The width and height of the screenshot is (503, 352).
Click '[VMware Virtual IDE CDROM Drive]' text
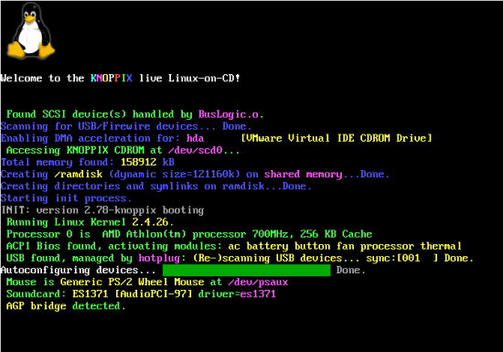[x=337, y=138]
